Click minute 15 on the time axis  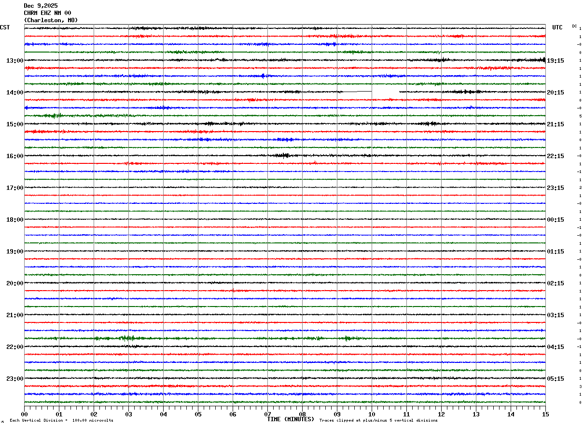pos(545,414)
